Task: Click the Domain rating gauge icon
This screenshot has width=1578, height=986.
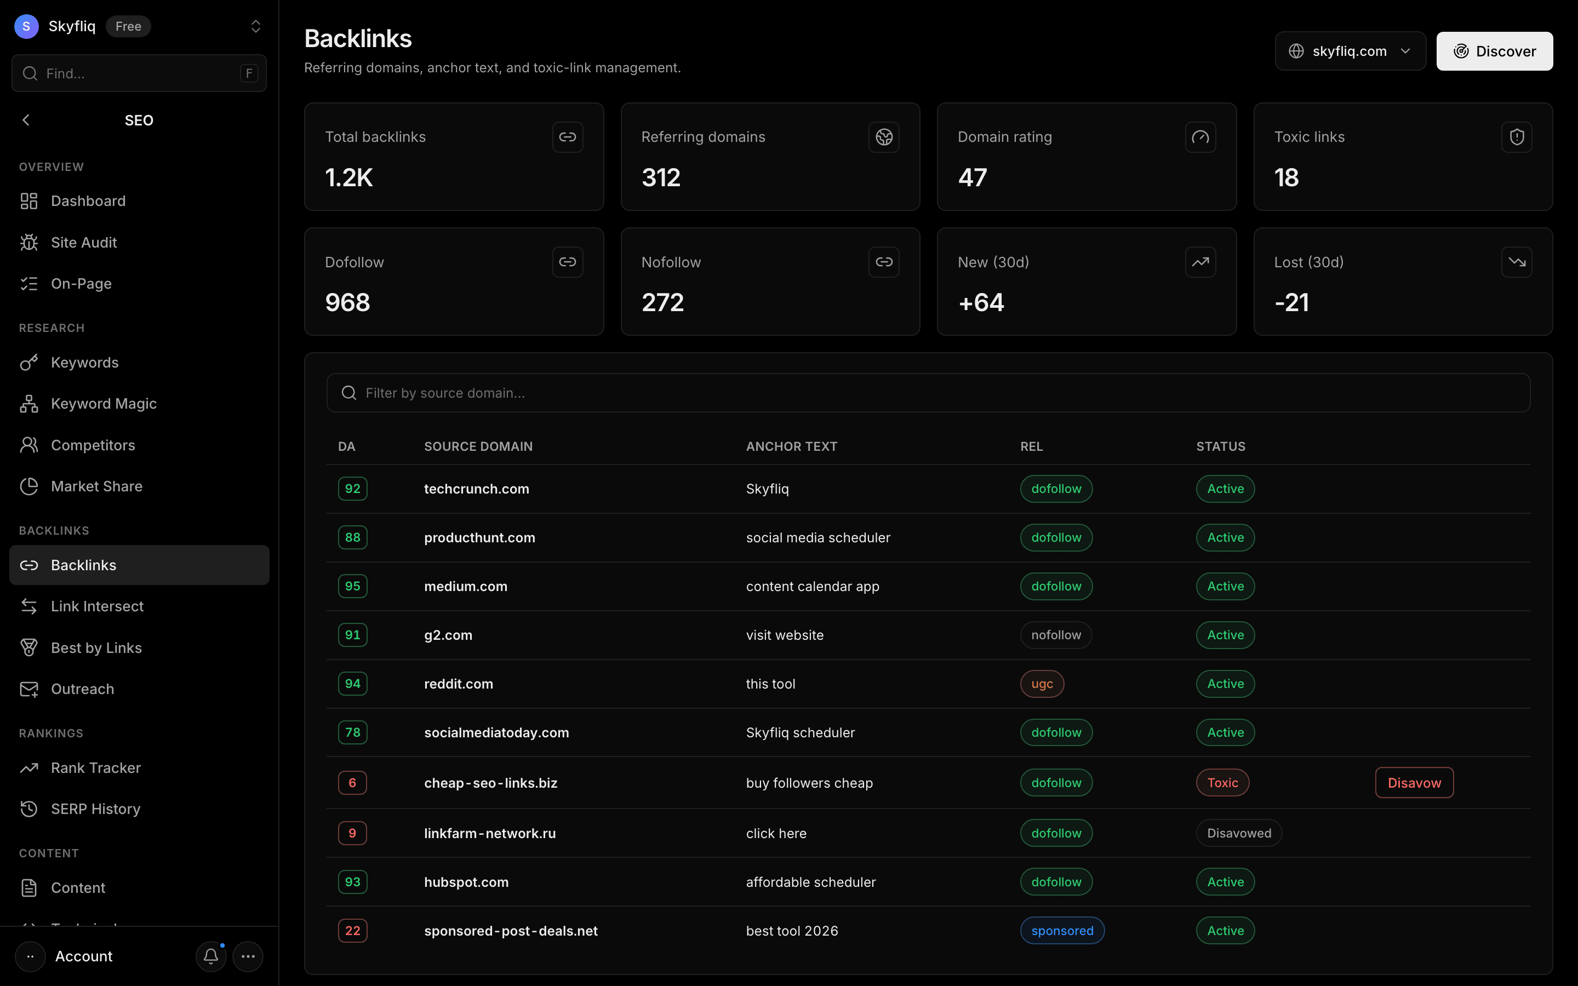Action: click(x=1200, y=137)
